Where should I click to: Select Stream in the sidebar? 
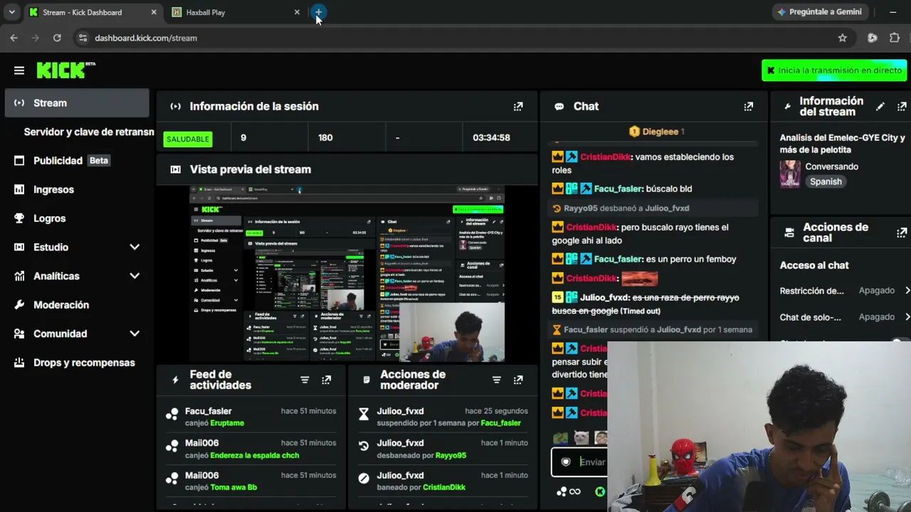tap(77, 103)
